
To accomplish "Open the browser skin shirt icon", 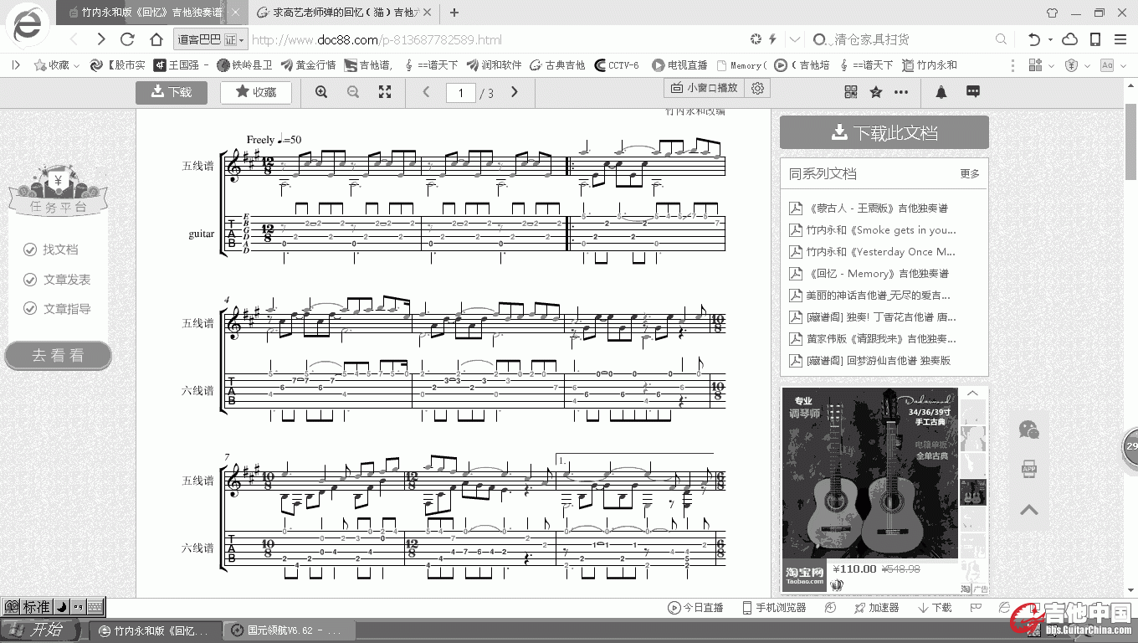I will tap(1053, 13).
